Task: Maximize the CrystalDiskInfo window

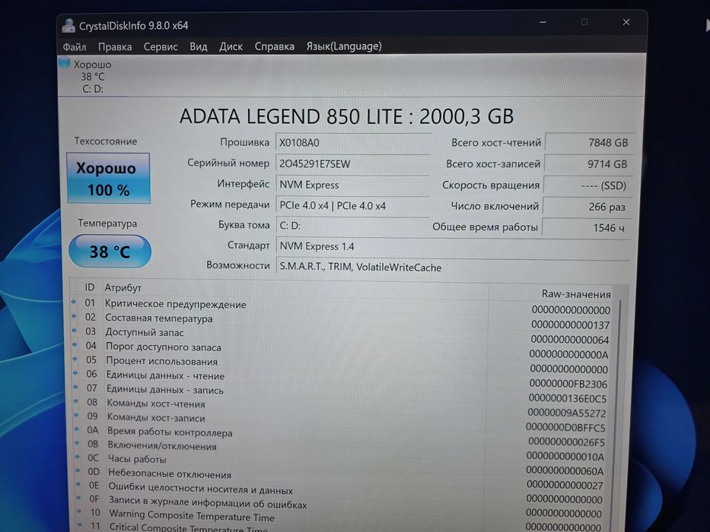Action: 584,22
